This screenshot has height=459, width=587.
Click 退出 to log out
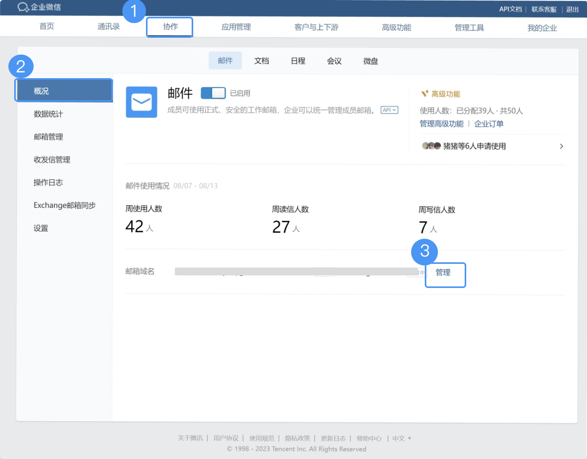coord(572,9)
